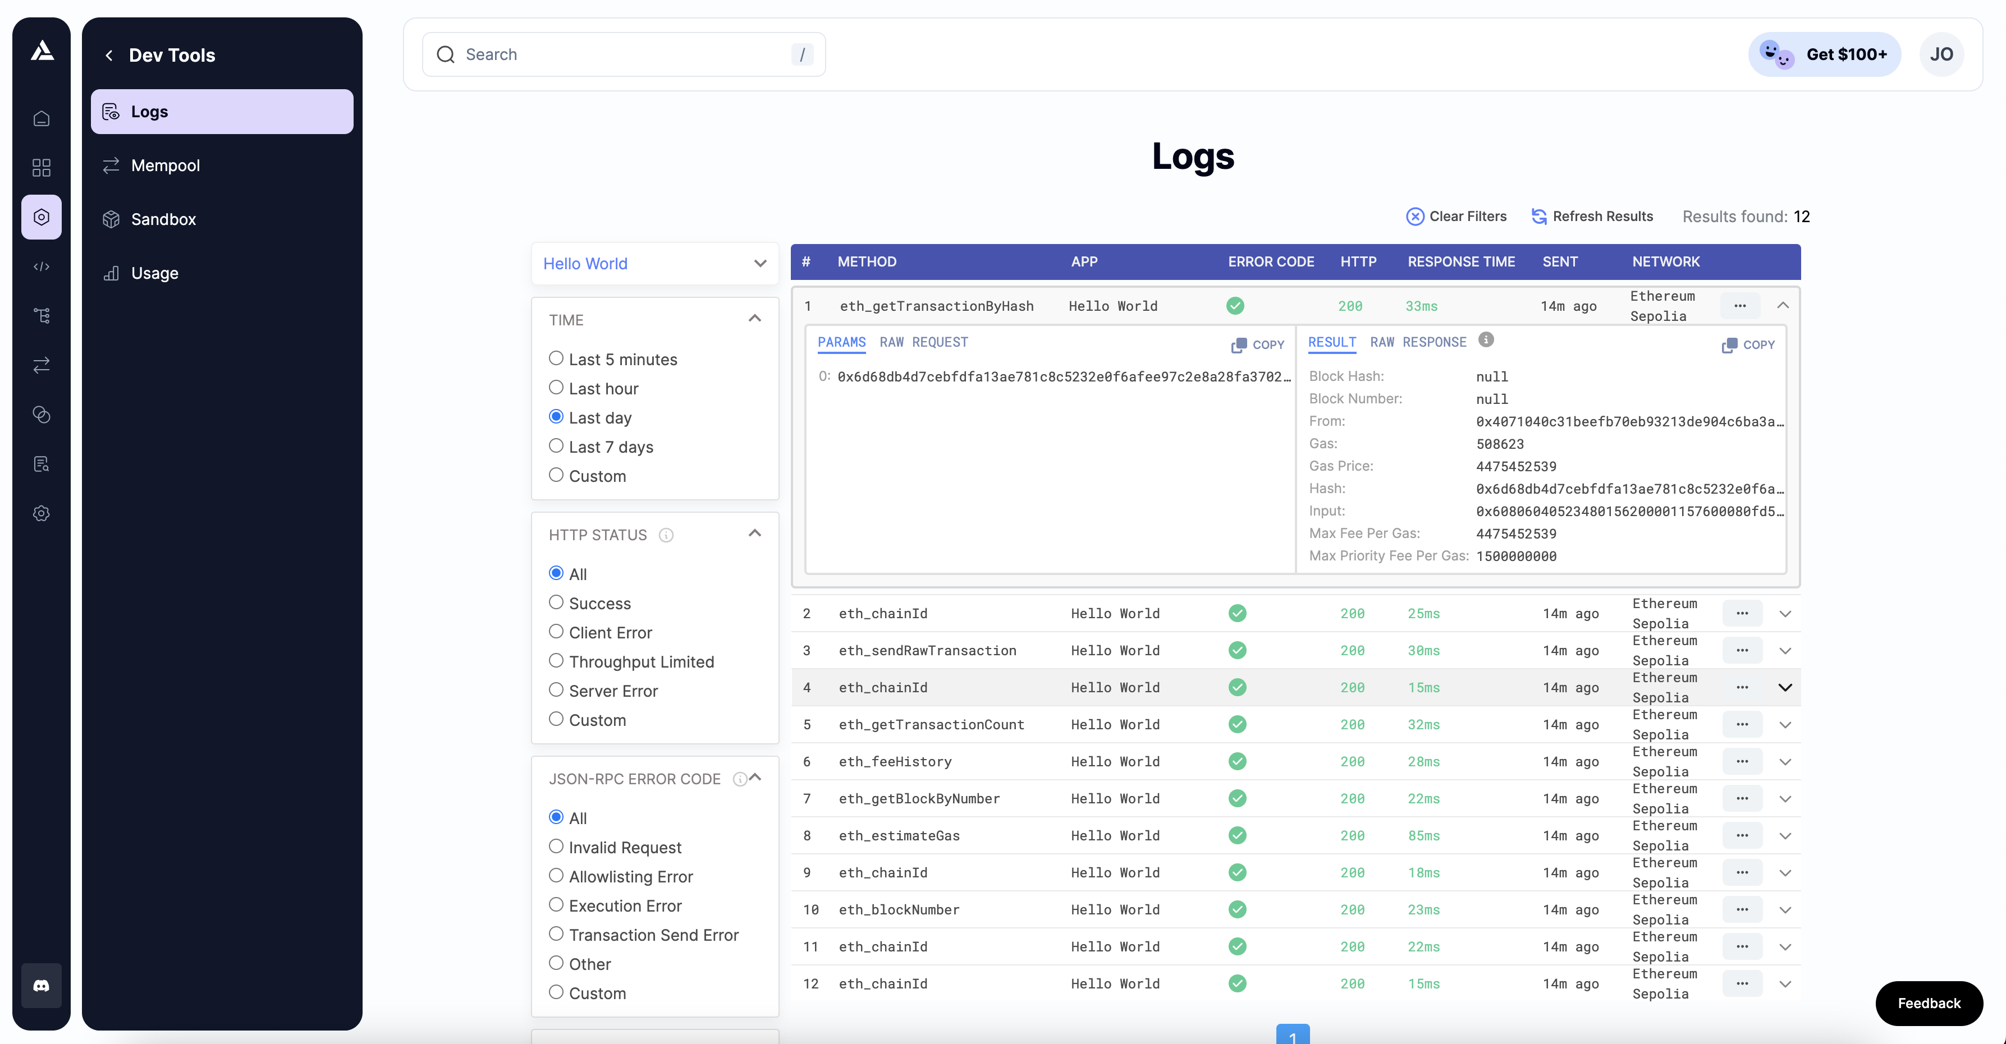Expand the eth_feeHistory log row

point(1785,761)
